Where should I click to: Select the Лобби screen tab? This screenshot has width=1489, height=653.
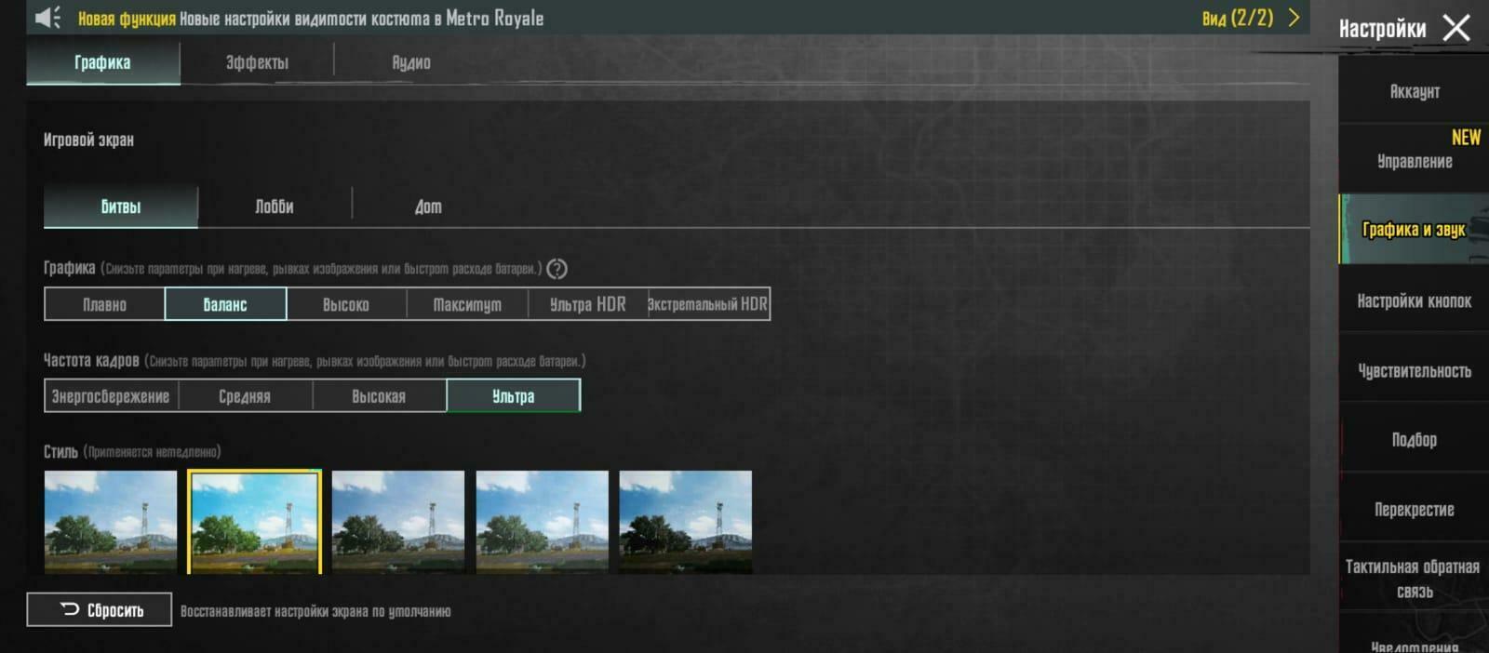[x=275, y=207]
